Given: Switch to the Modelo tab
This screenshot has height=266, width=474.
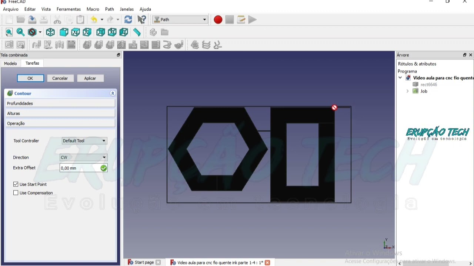Looking at the screenshot, I should click(x=10, y=64).
